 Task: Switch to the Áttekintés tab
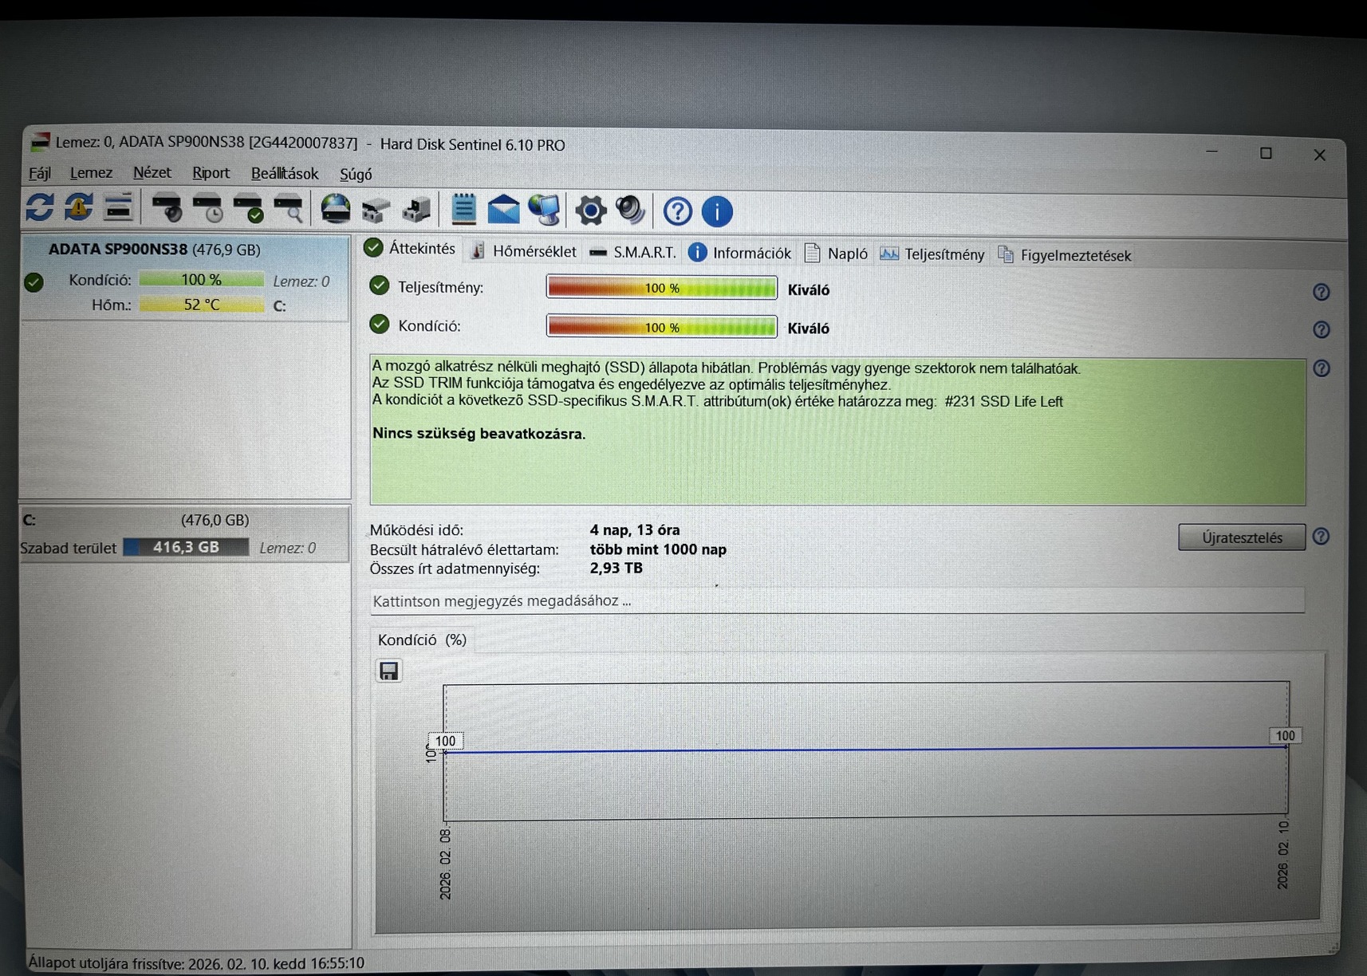(411, 249)
